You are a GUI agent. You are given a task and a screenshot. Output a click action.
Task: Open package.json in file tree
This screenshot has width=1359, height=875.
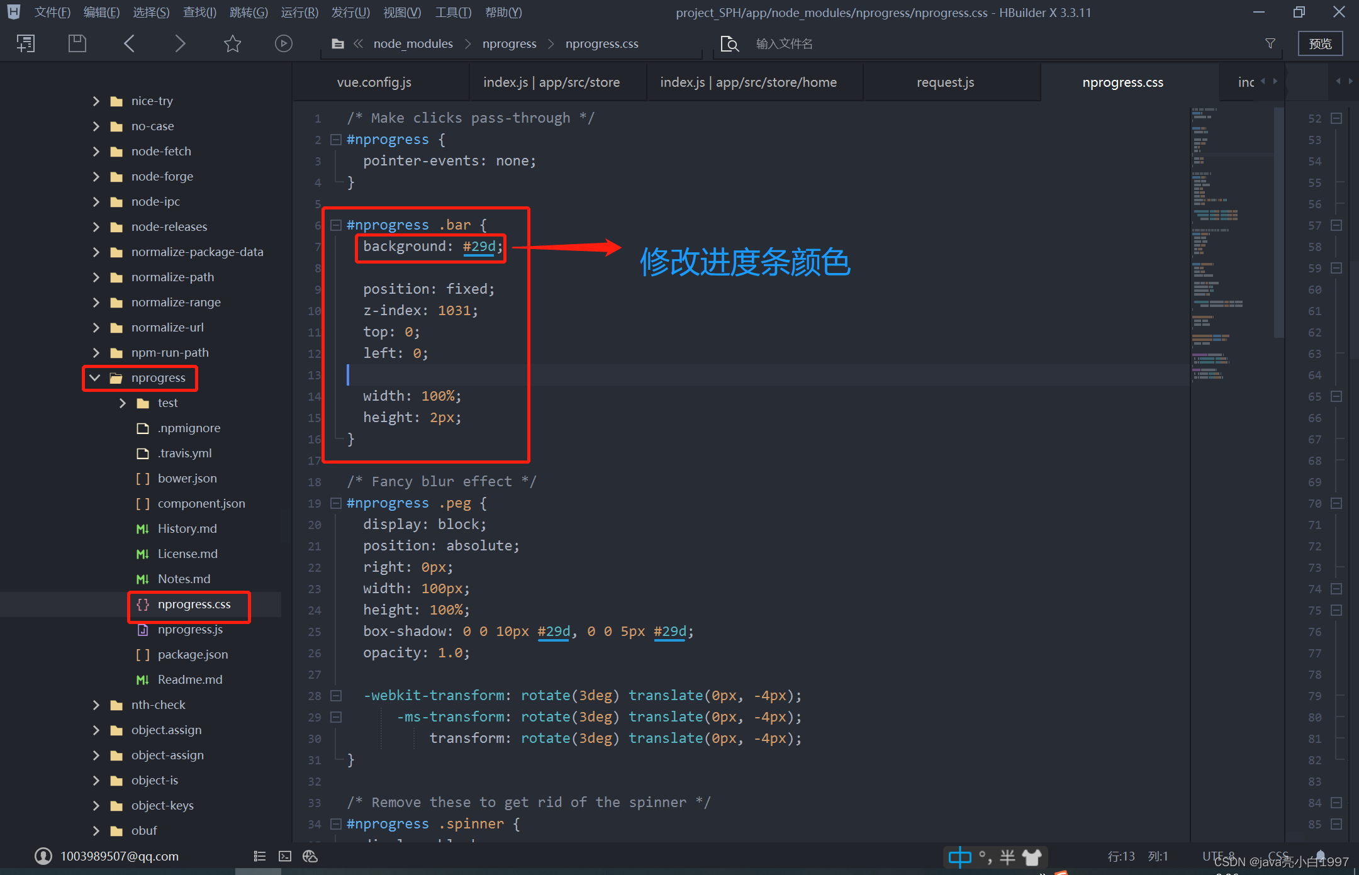pos(193,654)
